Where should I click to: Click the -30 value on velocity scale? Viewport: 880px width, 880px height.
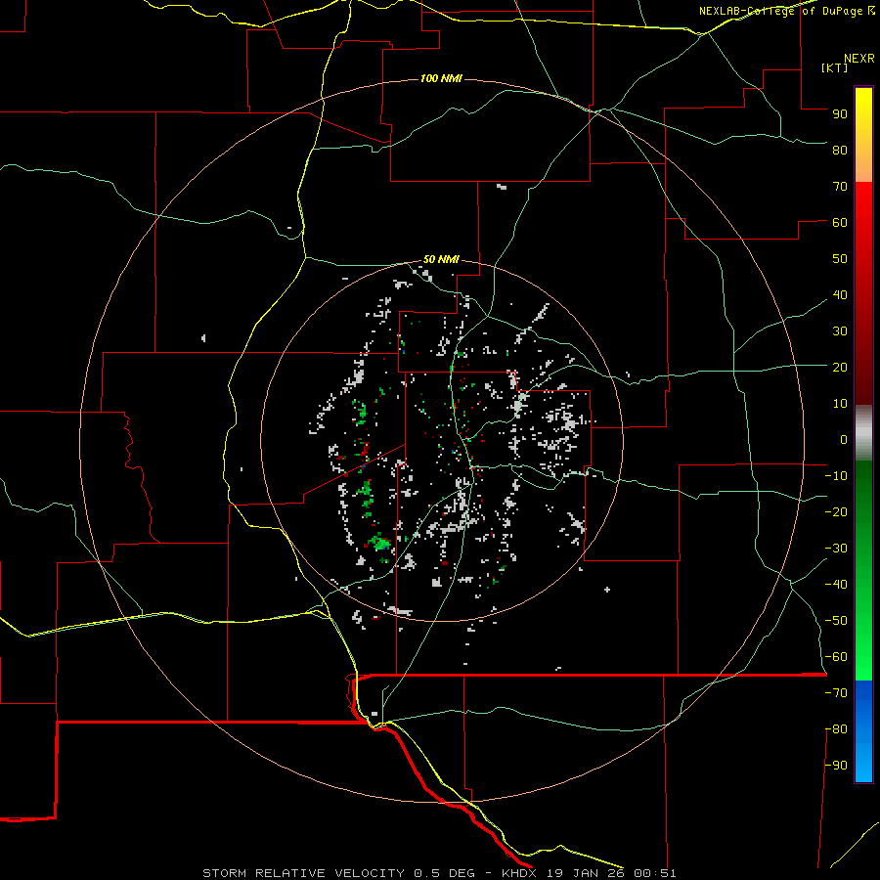[836, 549]
